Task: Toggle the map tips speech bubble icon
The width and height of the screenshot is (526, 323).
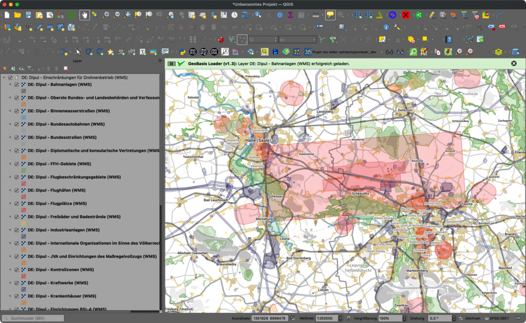Action: point(330,15)
